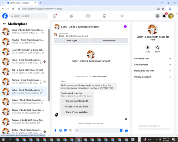Select the Salter conversation in list
178x142 pixels.
tap(24, 91)
